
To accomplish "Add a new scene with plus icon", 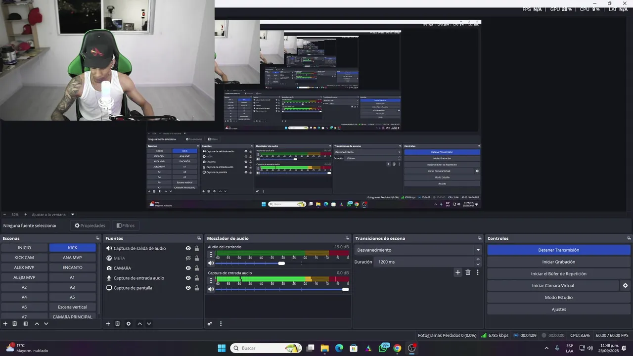I will (5, 324).
